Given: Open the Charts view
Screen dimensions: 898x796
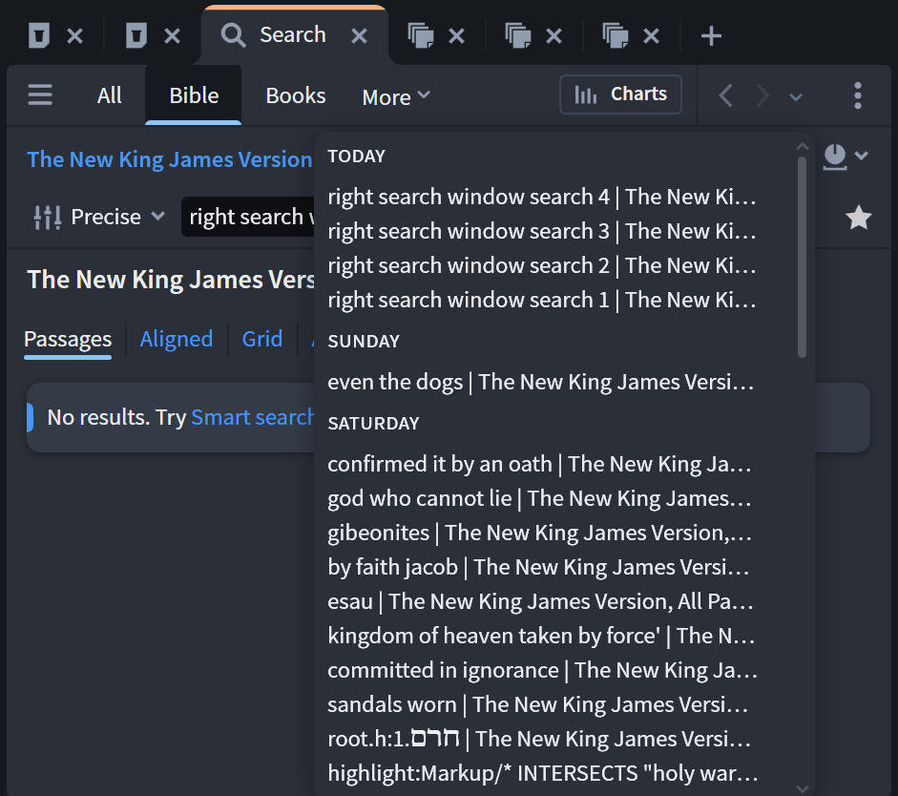Looking at the screenshot, I should coord(621,94).
